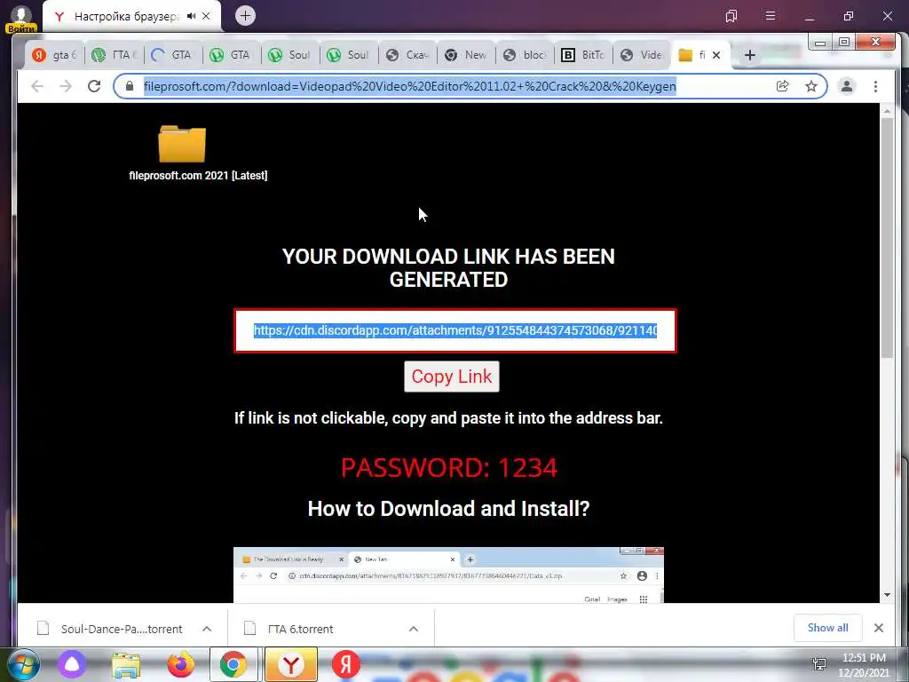Switch to the 'Vide' tab
Viewport: 909px width, 682px height.
641,55
